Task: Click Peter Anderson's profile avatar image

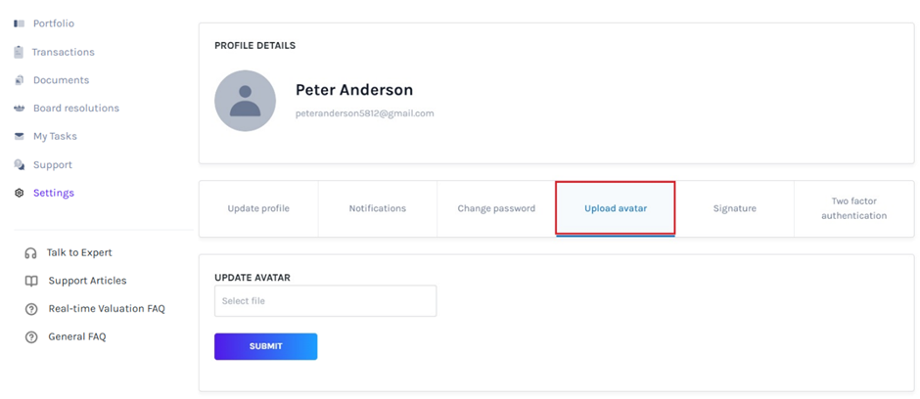Action: [245, 101]
